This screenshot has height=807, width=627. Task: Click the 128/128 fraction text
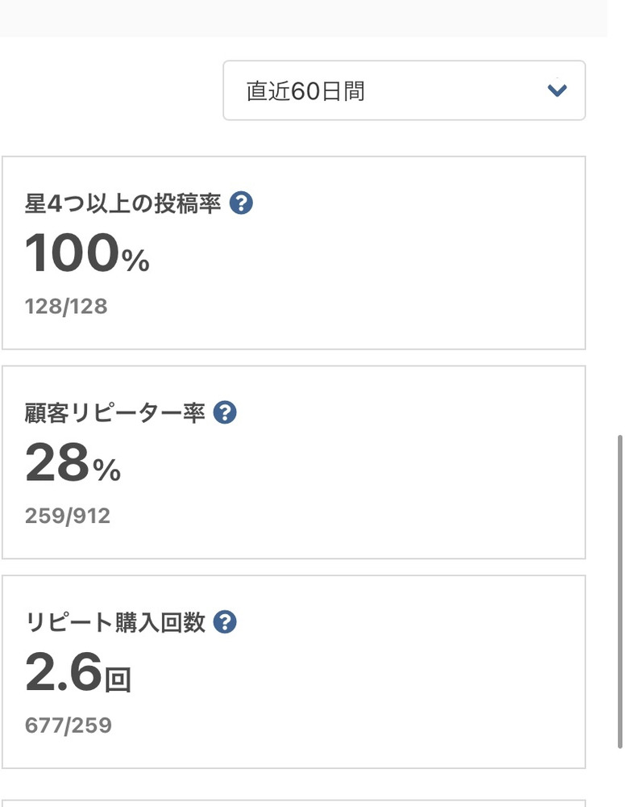click(66, 307)
